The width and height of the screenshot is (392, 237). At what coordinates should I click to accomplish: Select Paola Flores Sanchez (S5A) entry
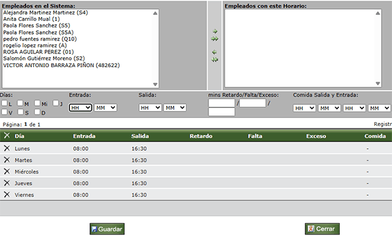tap(39, 32)
